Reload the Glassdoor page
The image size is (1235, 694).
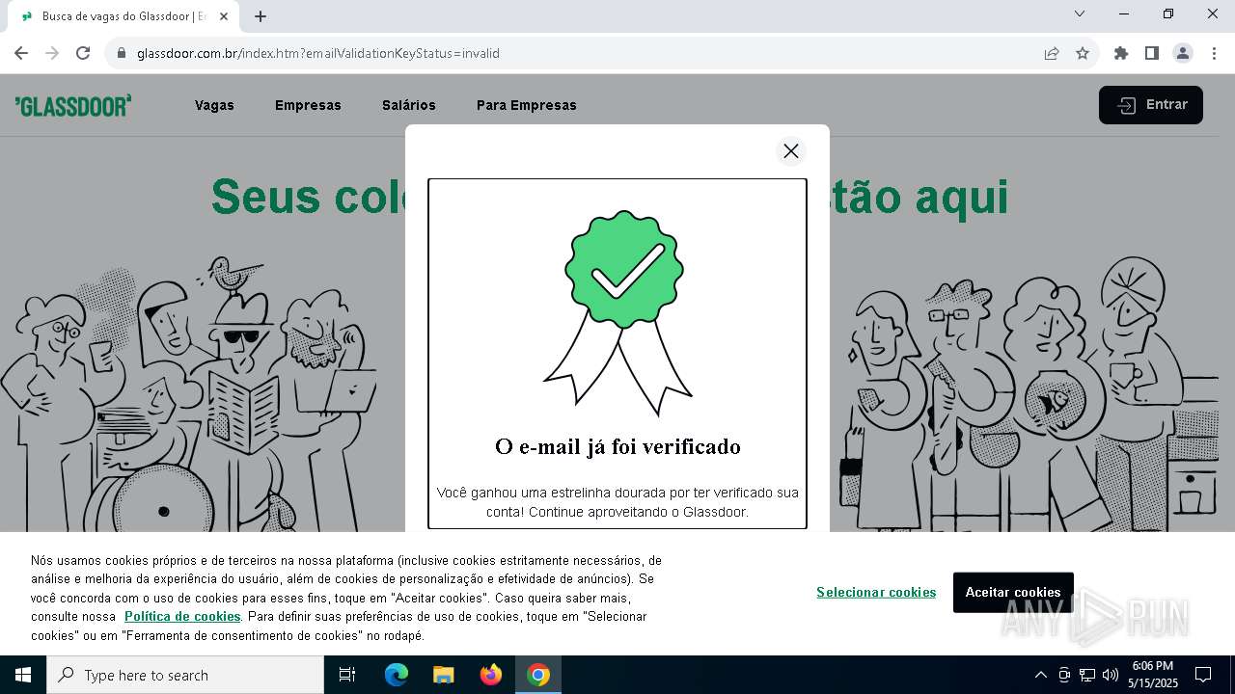coord(83,53)
